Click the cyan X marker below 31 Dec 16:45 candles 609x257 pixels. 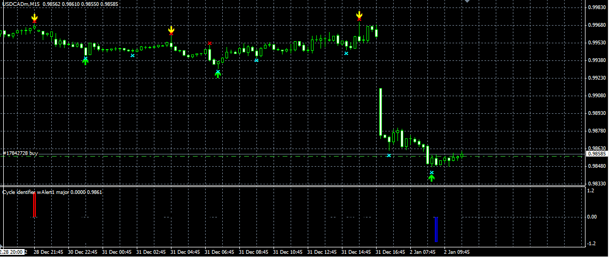tap(389, 155)
